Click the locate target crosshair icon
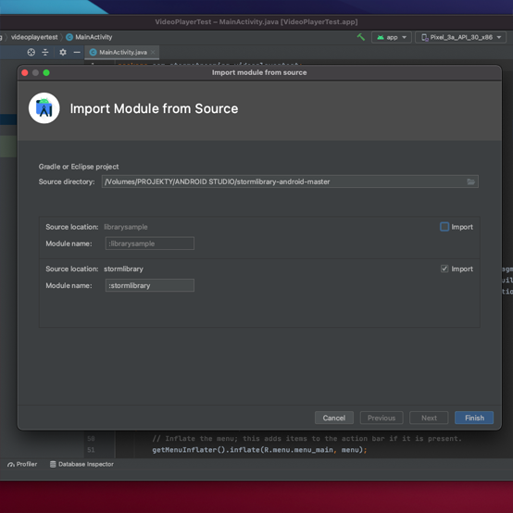 [31, 53]
